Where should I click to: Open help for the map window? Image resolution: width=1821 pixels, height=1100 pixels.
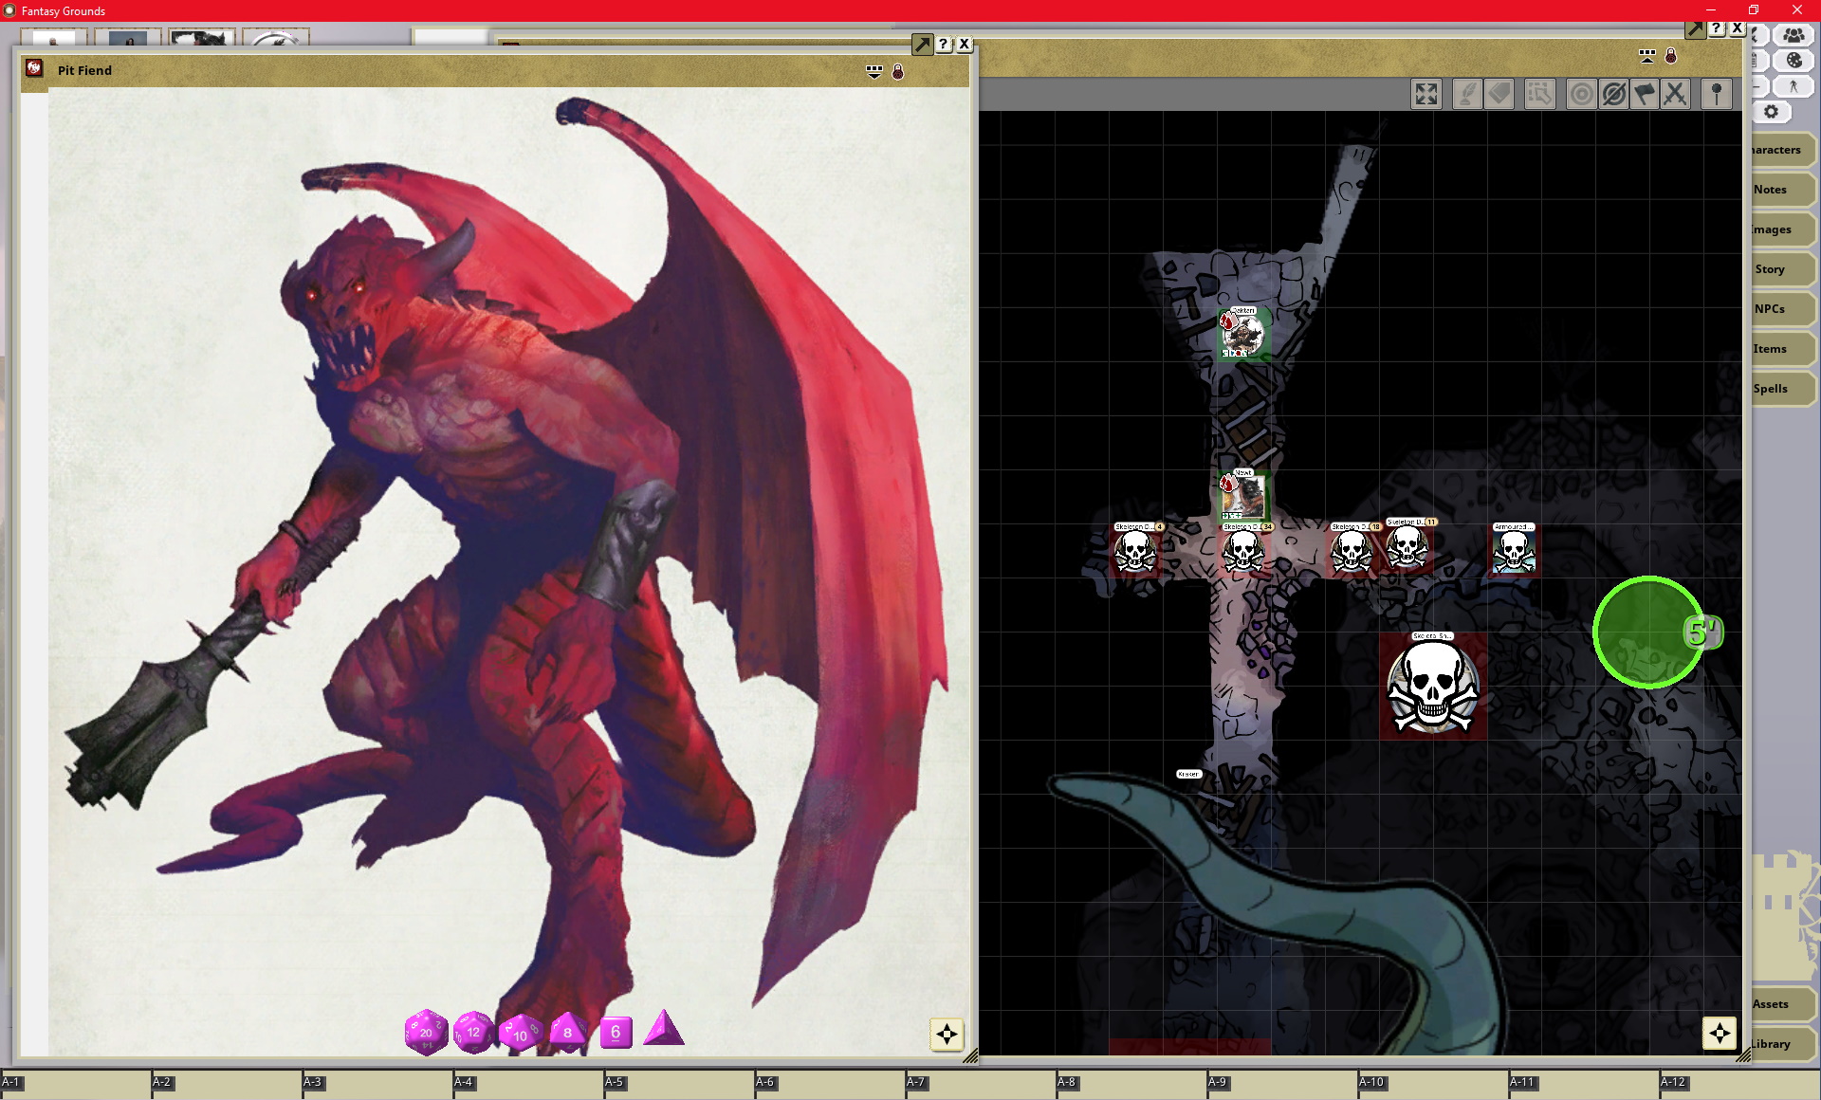coord(1717,28)
